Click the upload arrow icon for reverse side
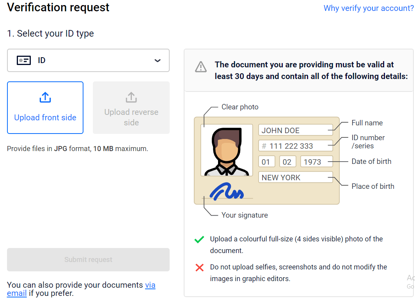Screen dimensions: 415x299 [131, 97]
